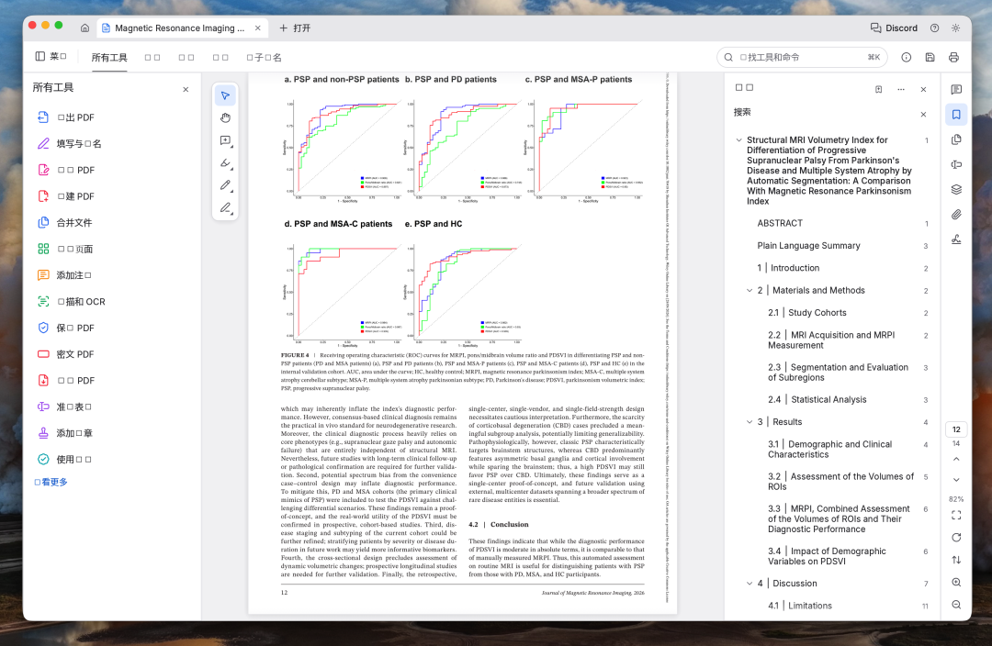The image size is (992, 646).
Task: Open the layers panel icon
Action: click(956, 190)
